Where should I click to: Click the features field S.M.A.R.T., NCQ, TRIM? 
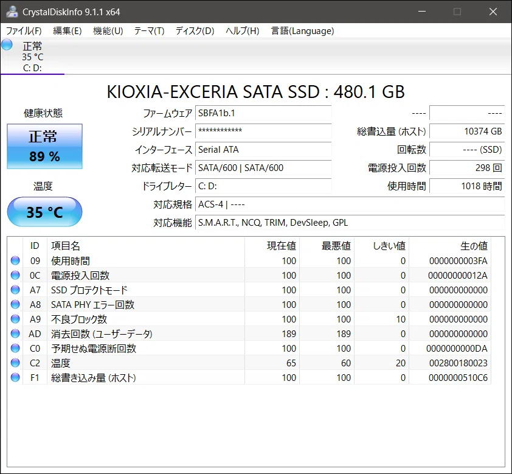[350, 223]
